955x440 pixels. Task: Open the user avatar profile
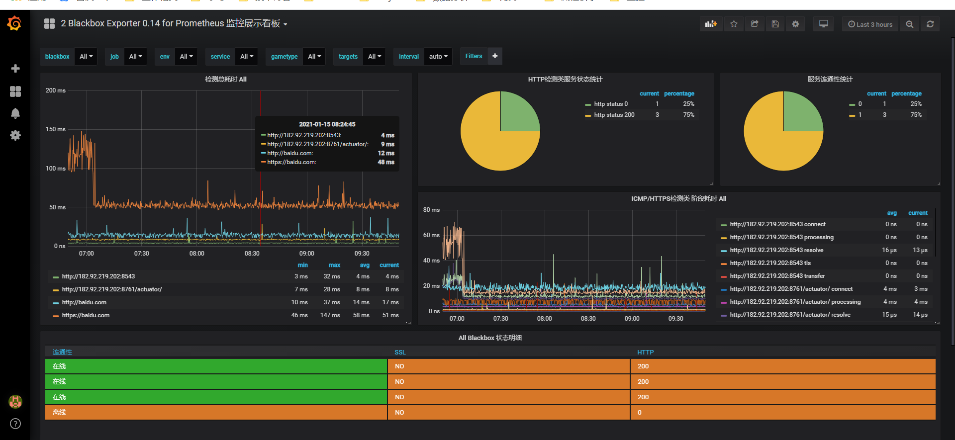click(x=15, y=401)
